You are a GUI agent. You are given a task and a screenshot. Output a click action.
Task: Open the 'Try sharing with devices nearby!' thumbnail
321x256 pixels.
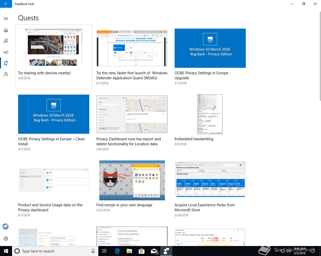coord(54,47)
